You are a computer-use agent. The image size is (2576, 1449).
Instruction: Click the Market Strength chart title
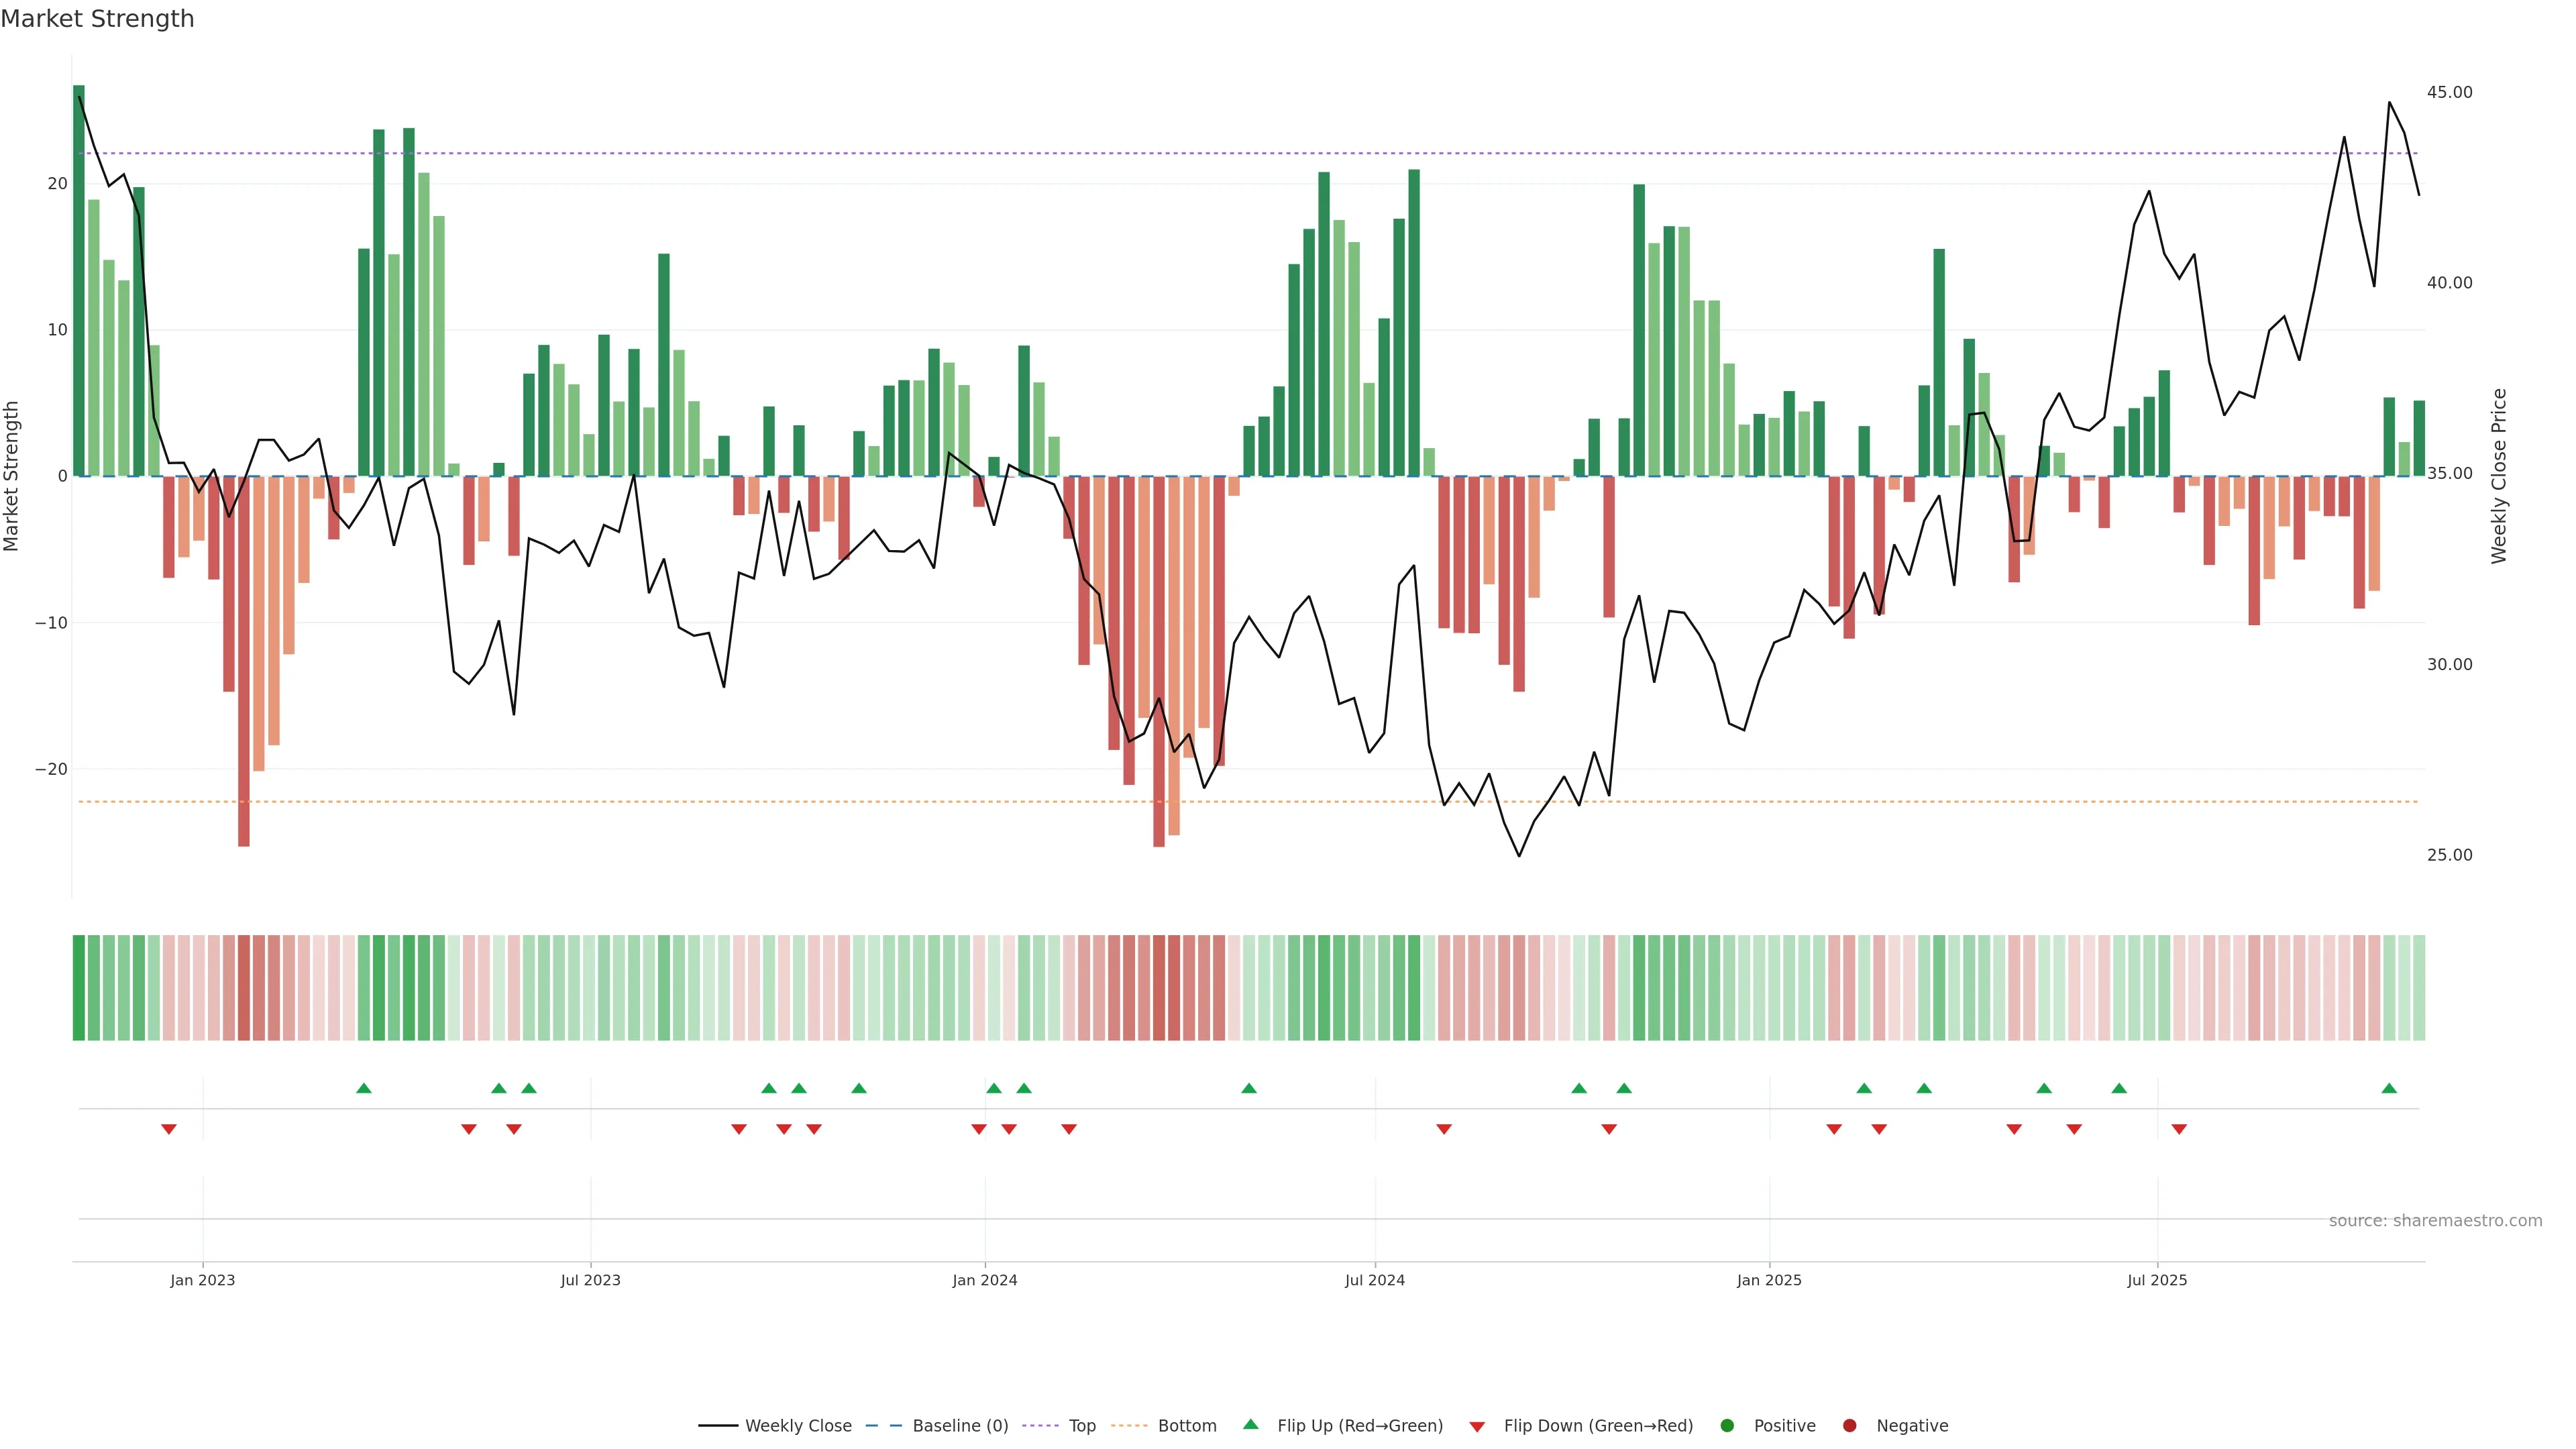click(97, 18)
